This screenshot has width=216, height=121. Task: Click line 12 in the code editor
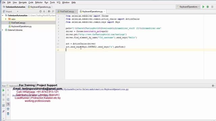(140, 50)
